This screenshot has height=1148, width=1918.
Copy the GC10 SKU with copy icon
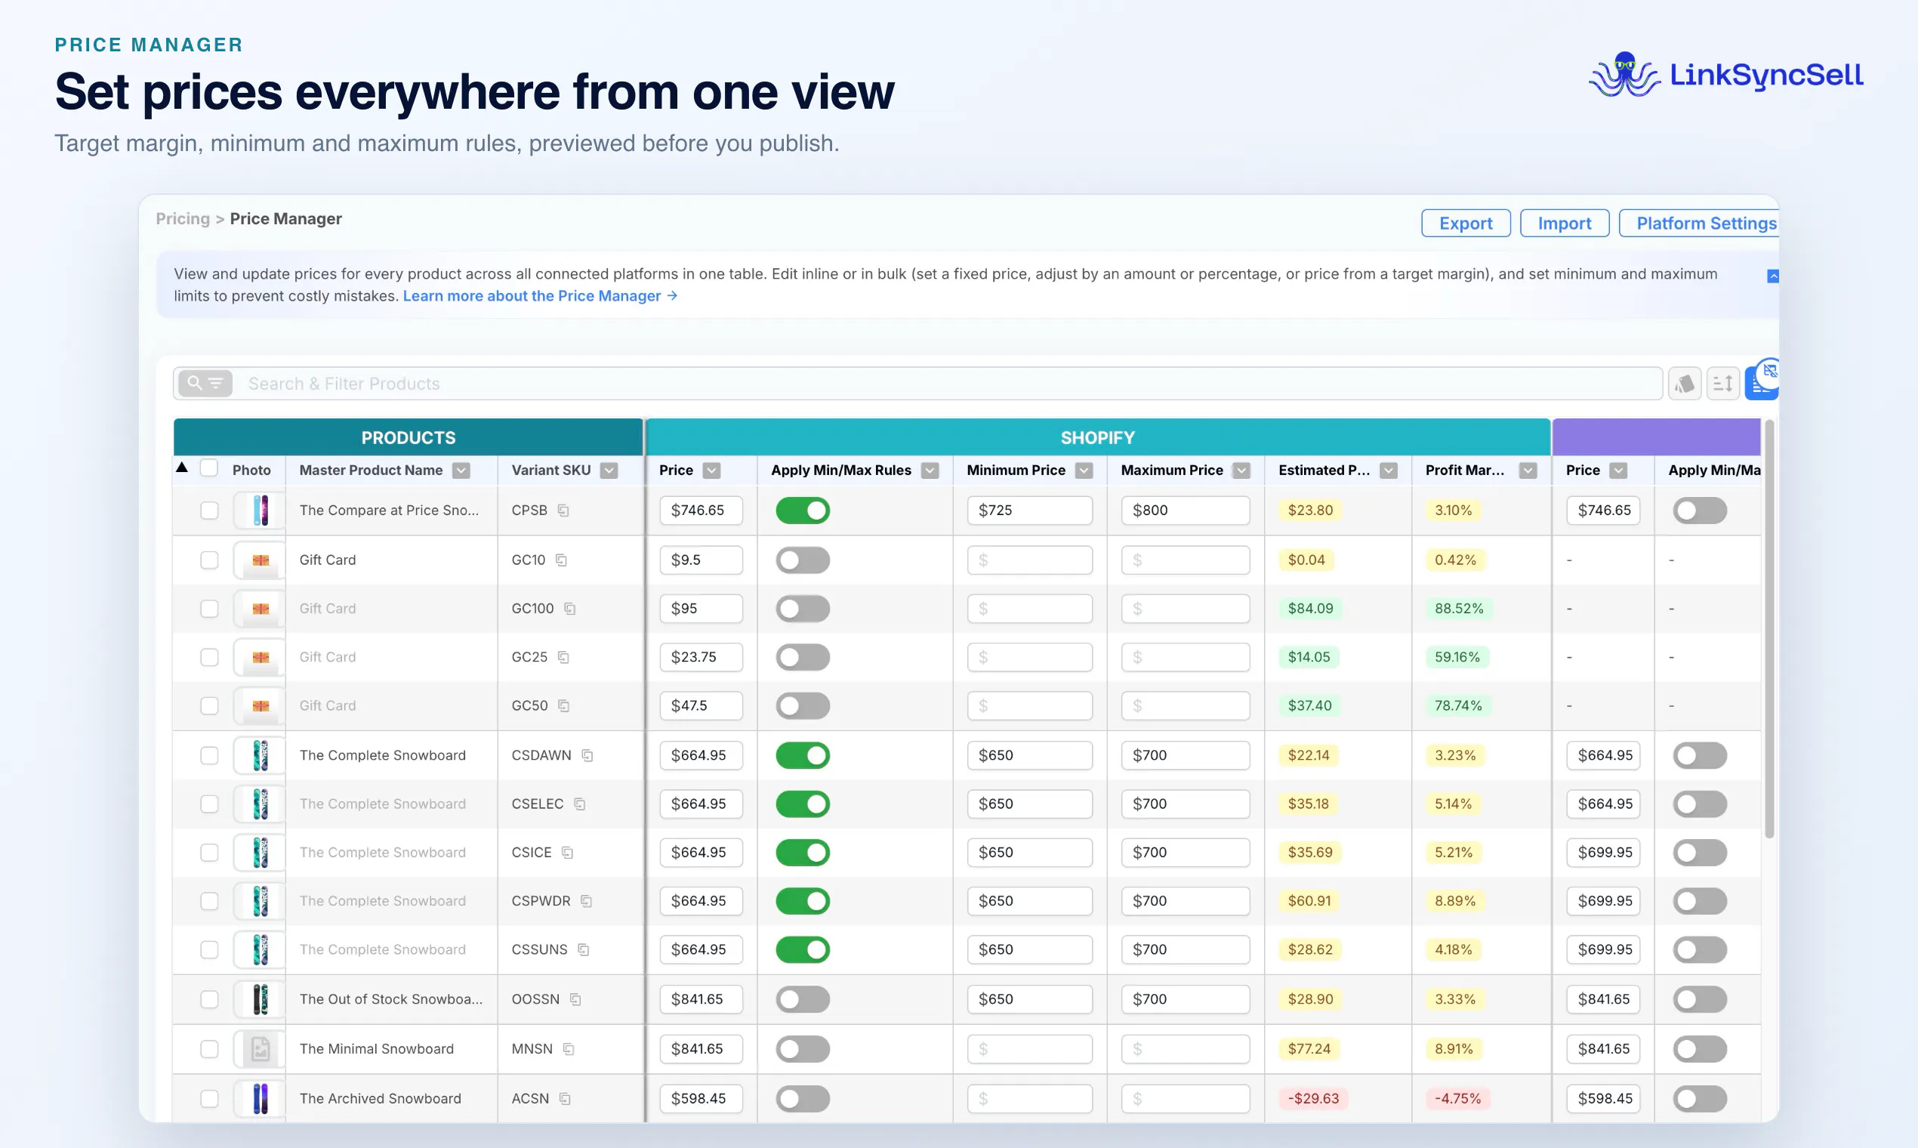click(x=562, y=560)
